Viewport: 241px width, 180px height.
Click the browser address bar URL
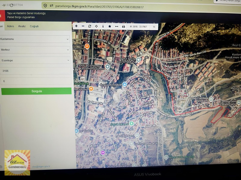[99, 7]
